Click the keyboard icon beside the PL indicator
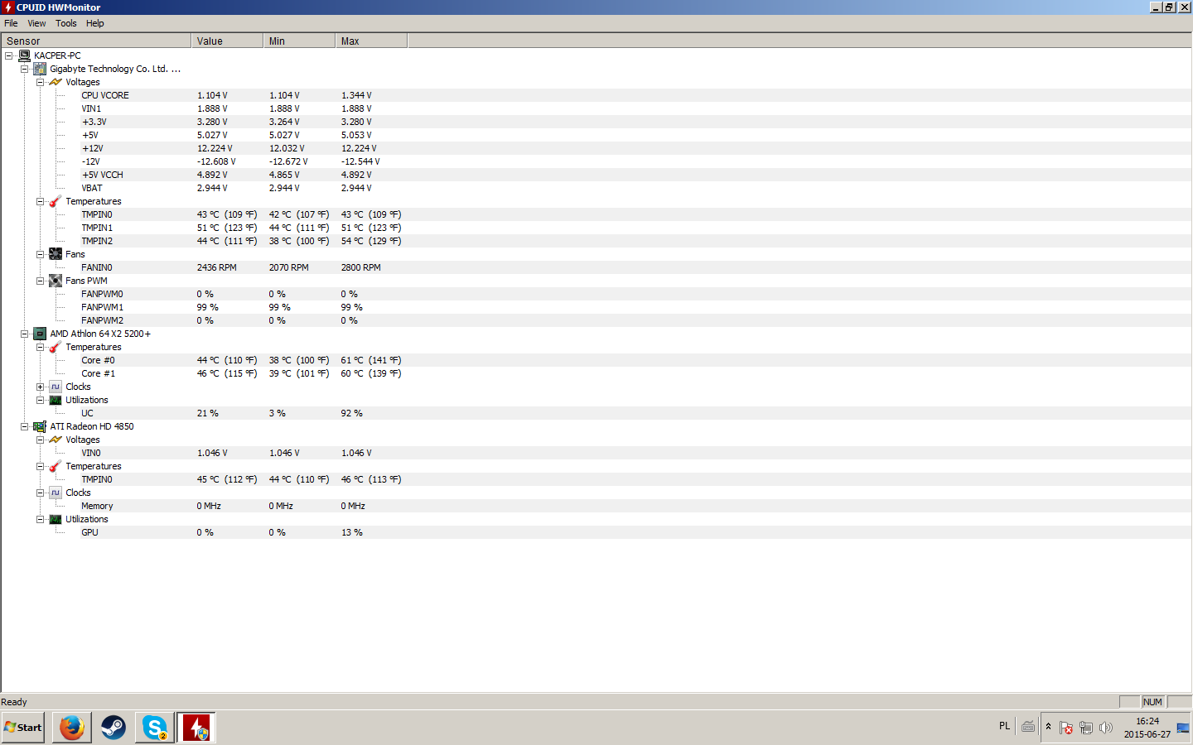 coord(1028,727)
